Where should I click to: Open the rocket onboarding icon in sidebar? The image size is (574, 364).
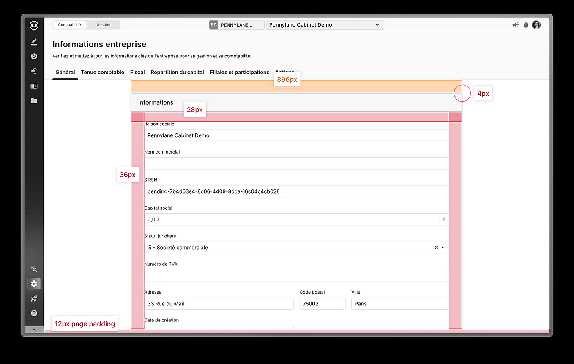[x=34, y=298]
